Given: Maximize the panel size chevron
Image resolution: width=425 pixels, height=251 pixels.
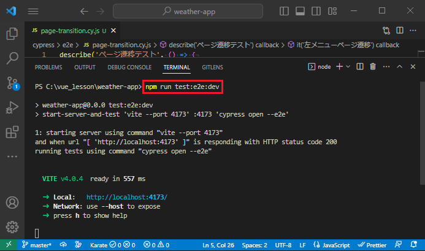Looking at the screenshot, I should point(399,67).
